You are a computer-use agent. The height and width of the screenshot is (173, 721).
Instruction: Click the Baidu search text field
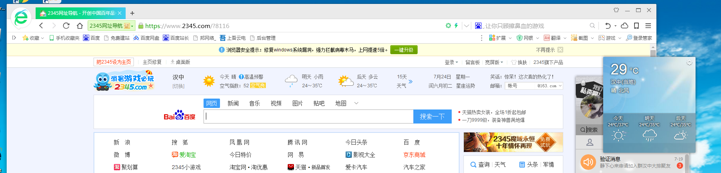pyautogui.click(x=308, y=117)
